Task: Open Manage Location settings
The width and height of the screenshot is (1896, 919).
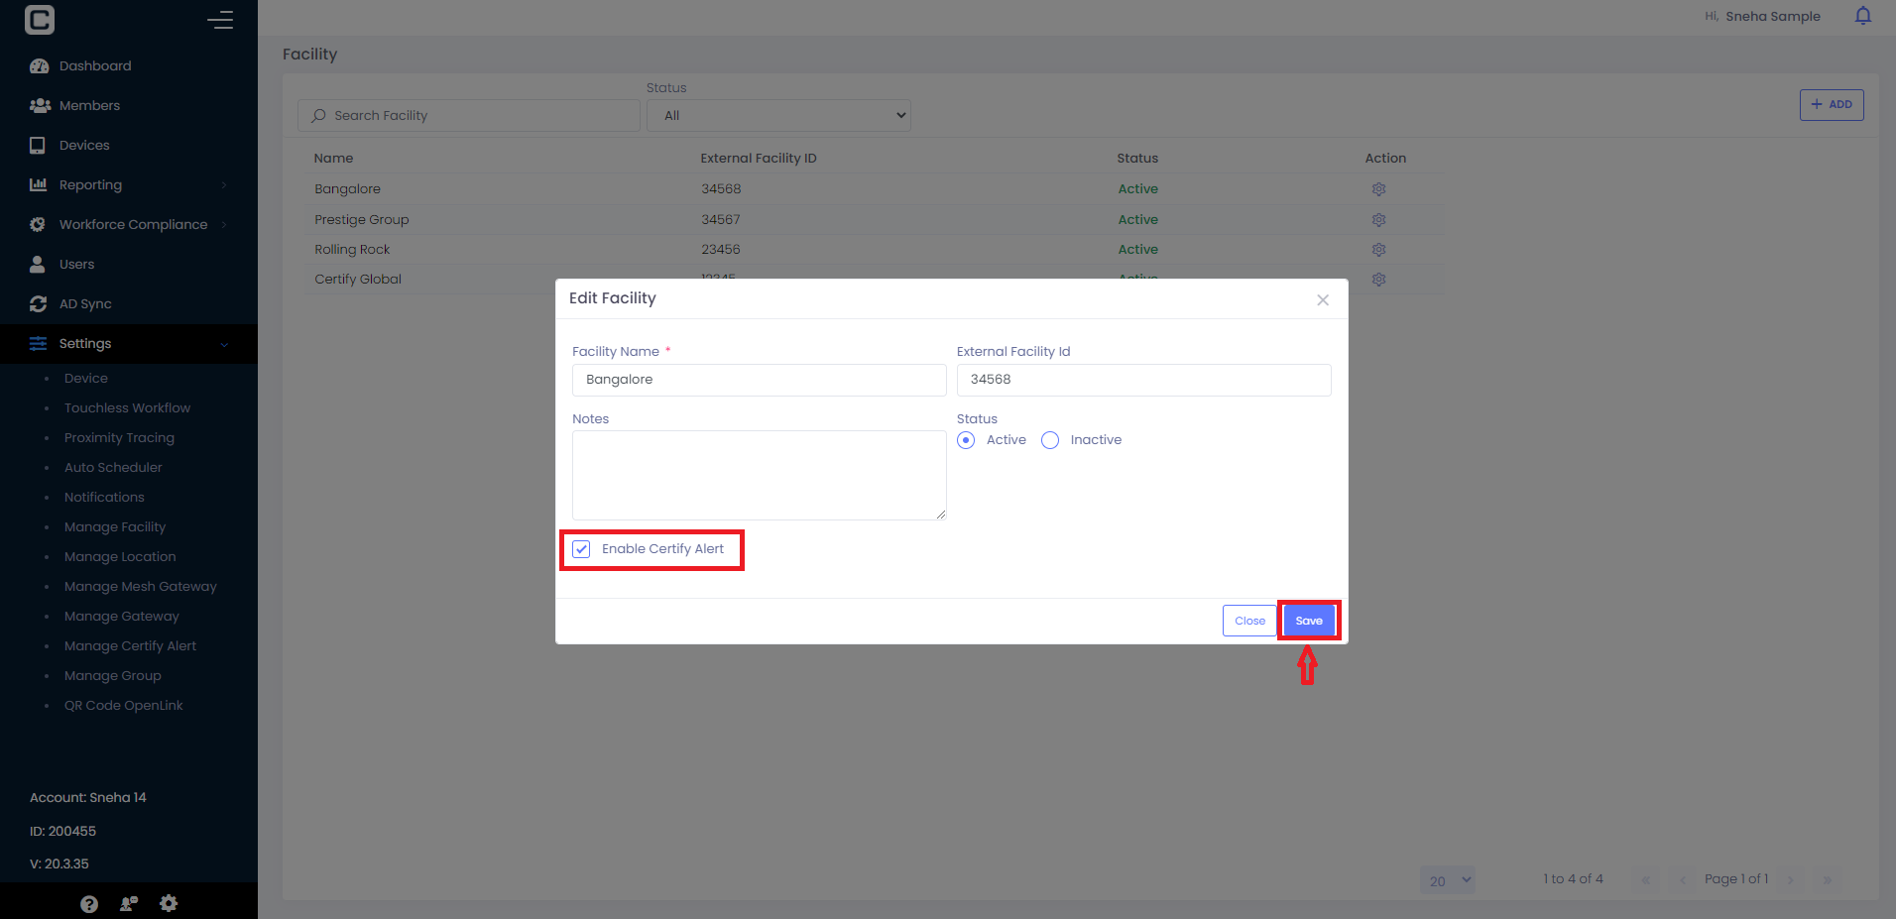Action: [120, 556]
